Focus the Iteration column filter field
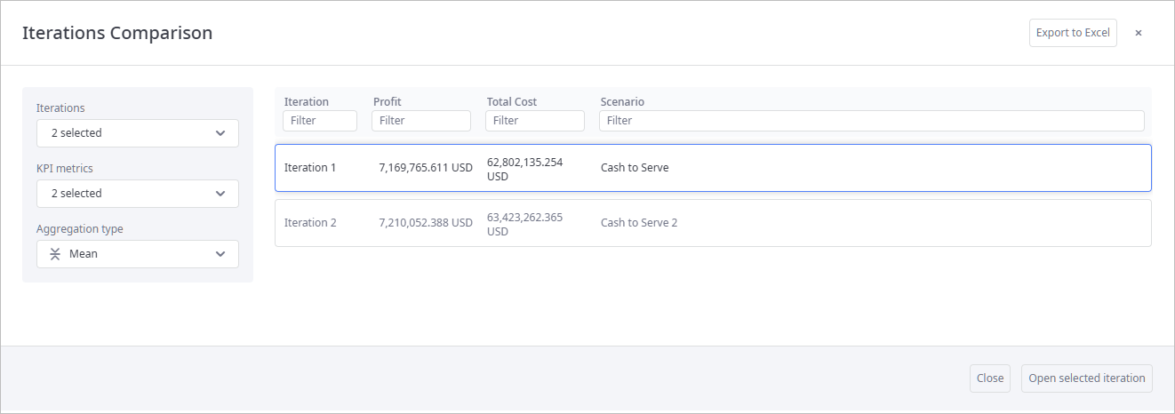This screenshot has width=1175, height=414. (320, 121)
